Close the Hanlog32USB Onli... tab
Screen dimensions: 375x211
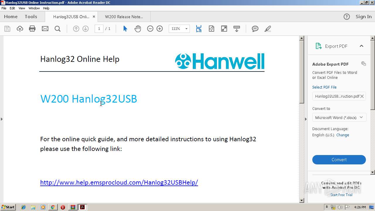tap(94, 17)
